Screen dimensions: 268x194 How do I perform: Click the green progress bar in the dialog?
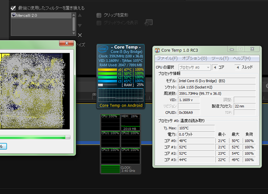click(33, 137)
